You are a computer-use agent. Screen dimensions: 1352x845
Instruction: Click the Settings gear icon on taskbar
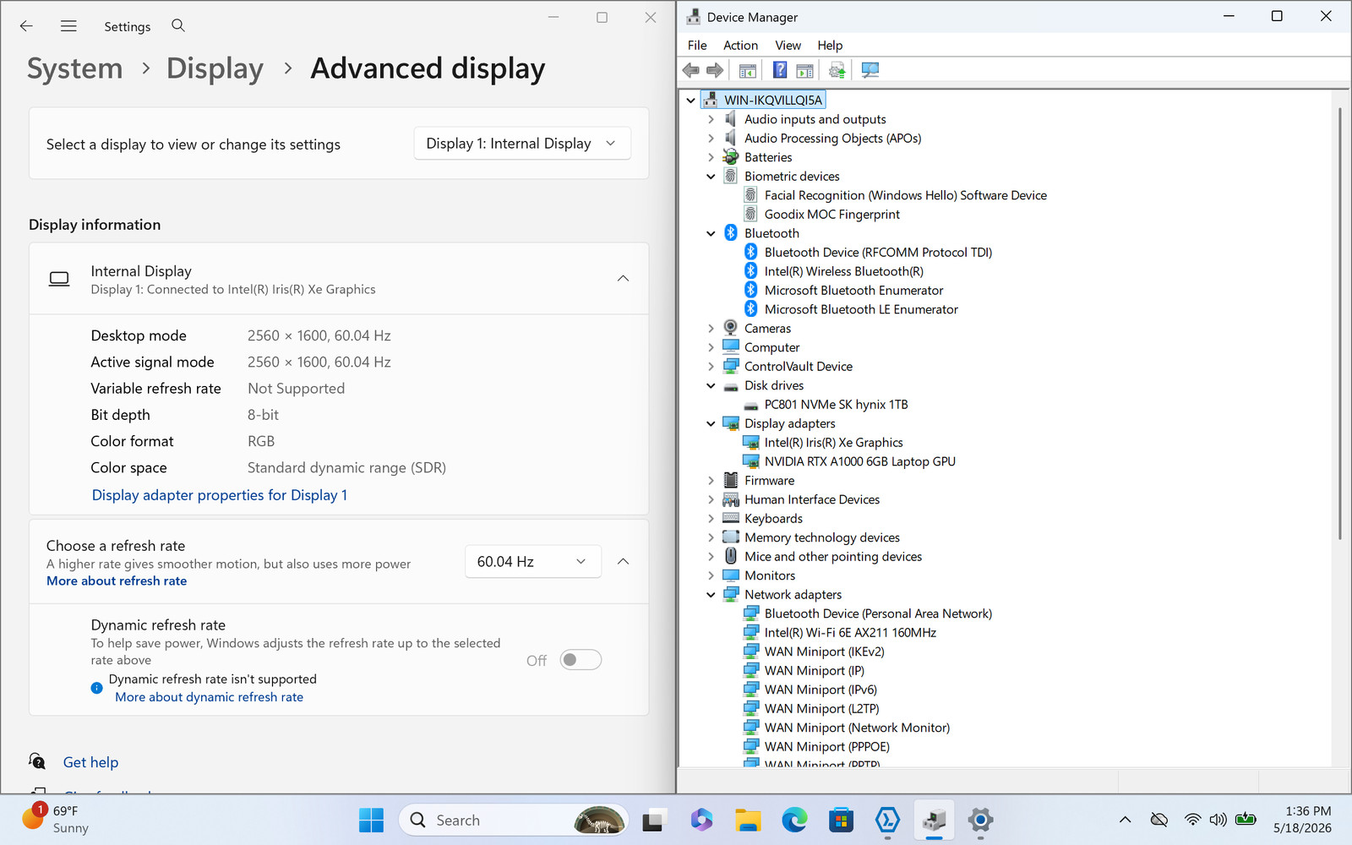[980, 820]
